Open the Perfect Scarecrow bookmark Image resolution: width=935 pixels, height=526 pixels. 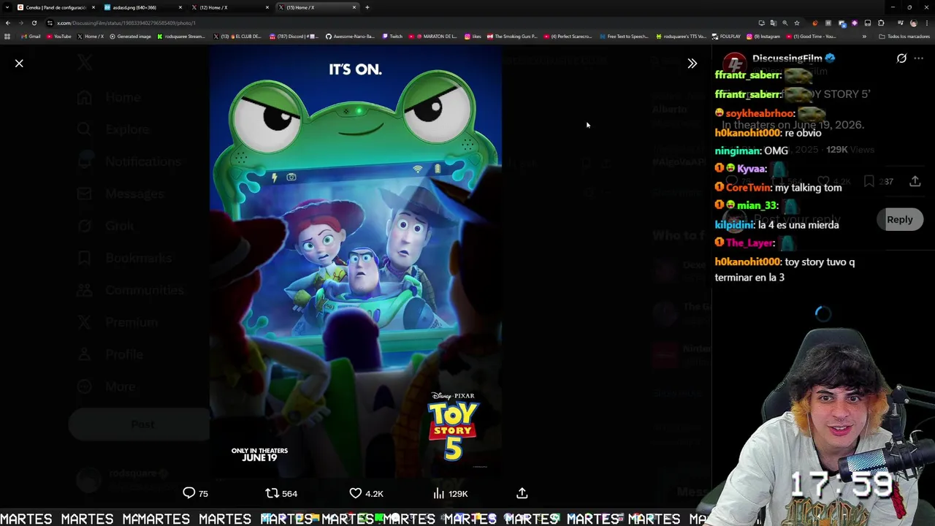pyautogui.click(x=568, y=36)
